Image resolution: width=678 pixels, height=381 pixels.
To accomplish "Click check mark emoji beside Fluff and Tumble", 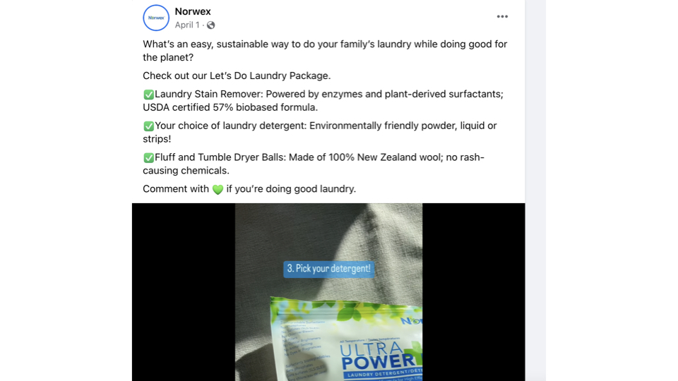I will (149, 157).
